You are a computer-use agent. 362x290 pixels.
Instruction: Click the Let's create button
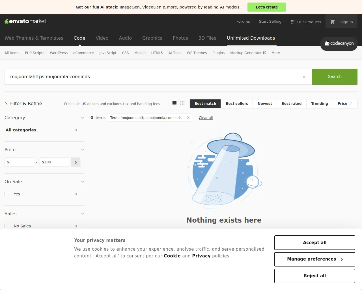267,7
